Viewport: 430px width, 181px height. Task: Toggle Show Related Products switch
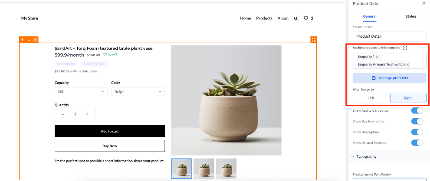click(x=417, y=142)
